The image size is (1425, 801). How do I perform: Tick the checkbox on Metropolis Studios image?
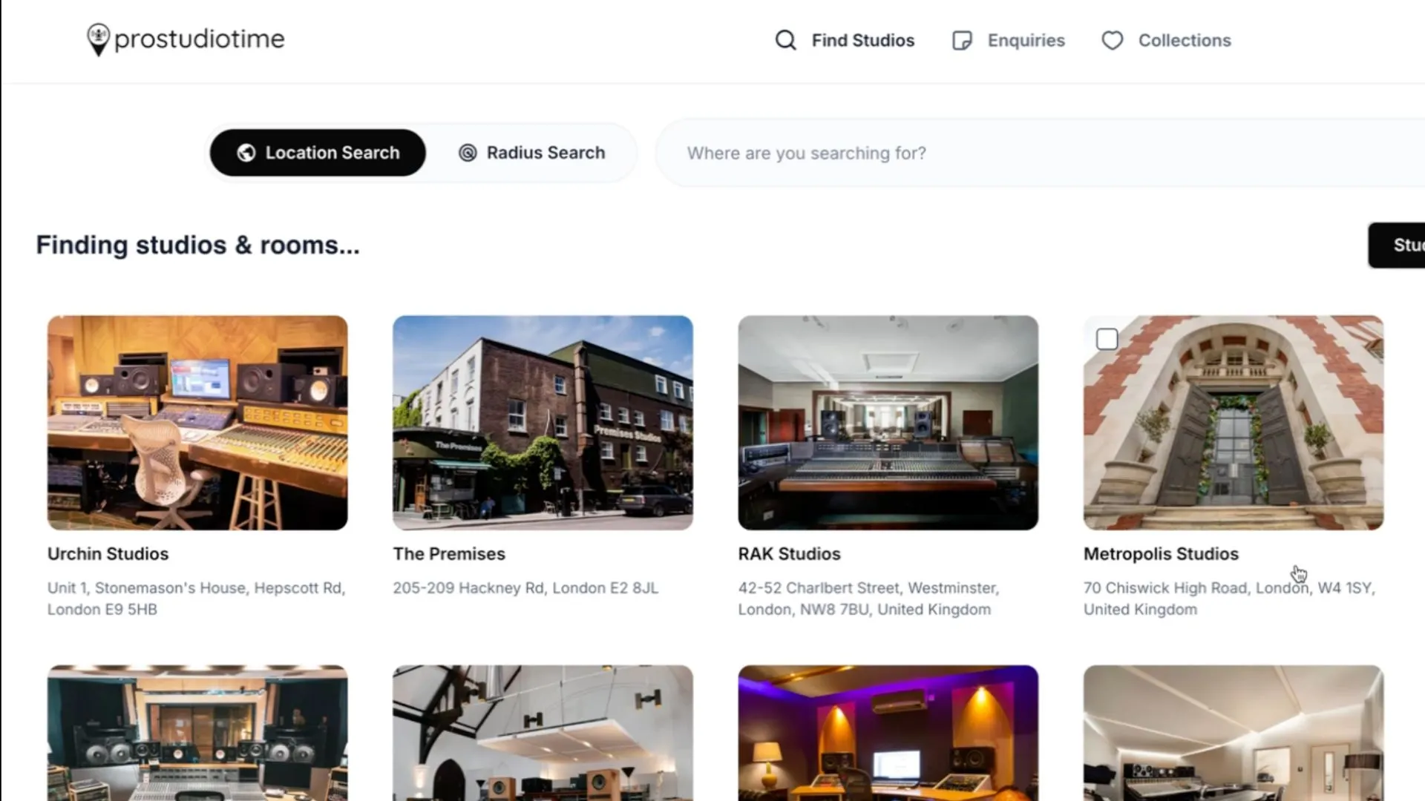point(1107,339)
